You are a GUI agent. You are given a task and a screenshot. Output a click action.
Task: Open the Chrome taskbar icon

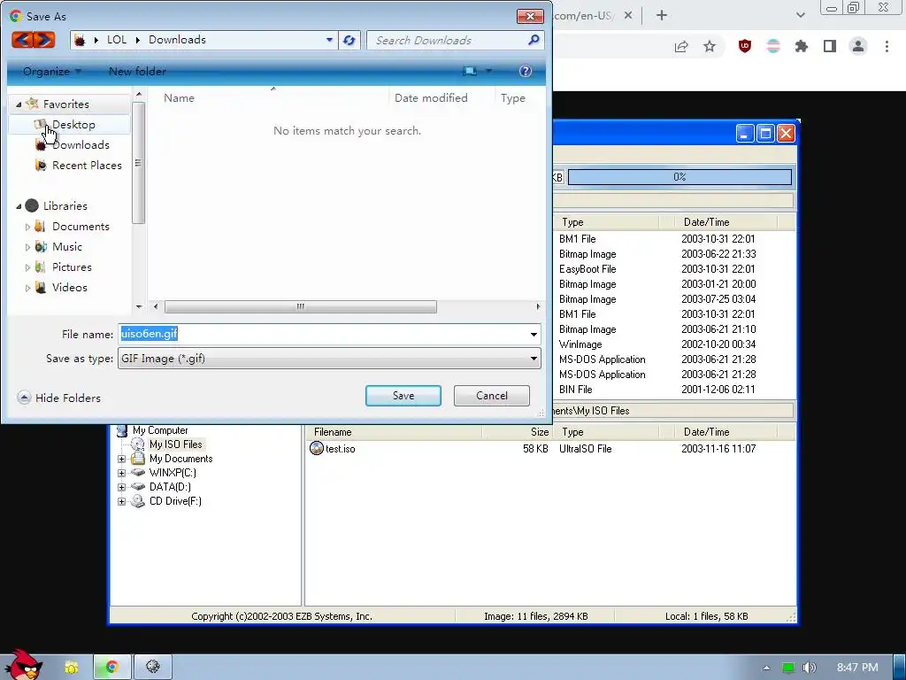[x=112, y=667]
